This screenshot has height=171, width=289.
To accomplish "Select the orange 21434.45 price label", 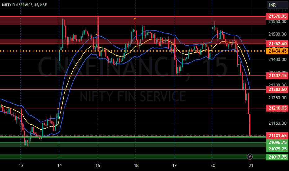I will pos(277,51).
